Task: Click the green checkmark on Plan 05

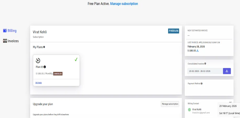Action: tap(76, 60)
